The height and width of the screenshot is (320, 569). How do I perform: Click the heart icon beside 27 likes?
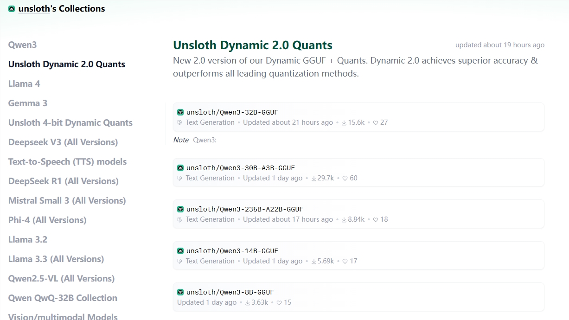376,123
